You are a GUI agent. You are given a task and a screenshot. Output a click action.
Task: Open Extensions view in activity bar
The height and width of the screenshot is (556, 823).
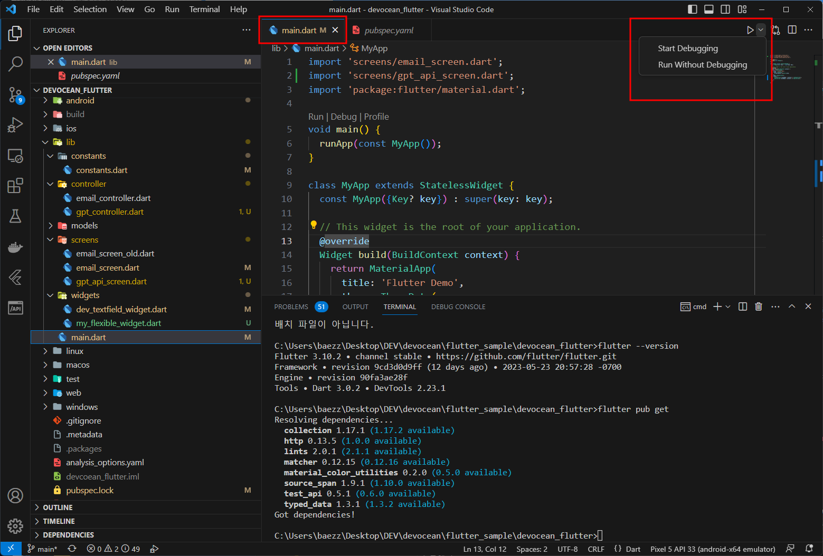click(15, 186)
